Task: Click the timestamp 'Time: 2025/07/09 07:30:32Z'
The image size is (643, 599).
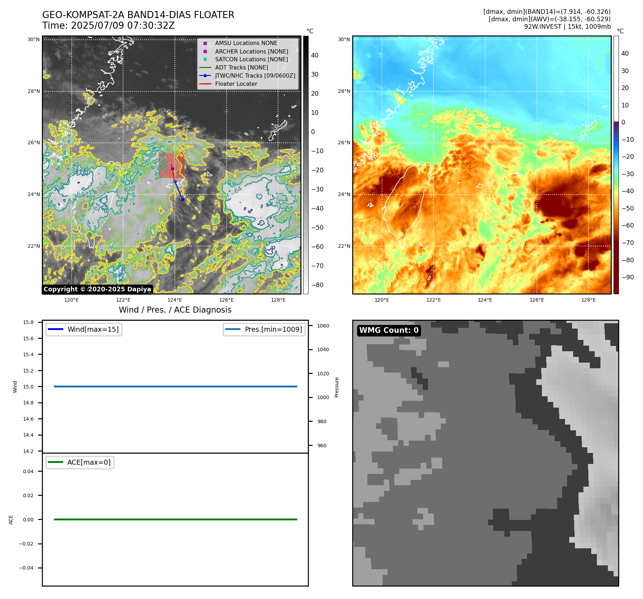Action: click(x=109, y=26)
